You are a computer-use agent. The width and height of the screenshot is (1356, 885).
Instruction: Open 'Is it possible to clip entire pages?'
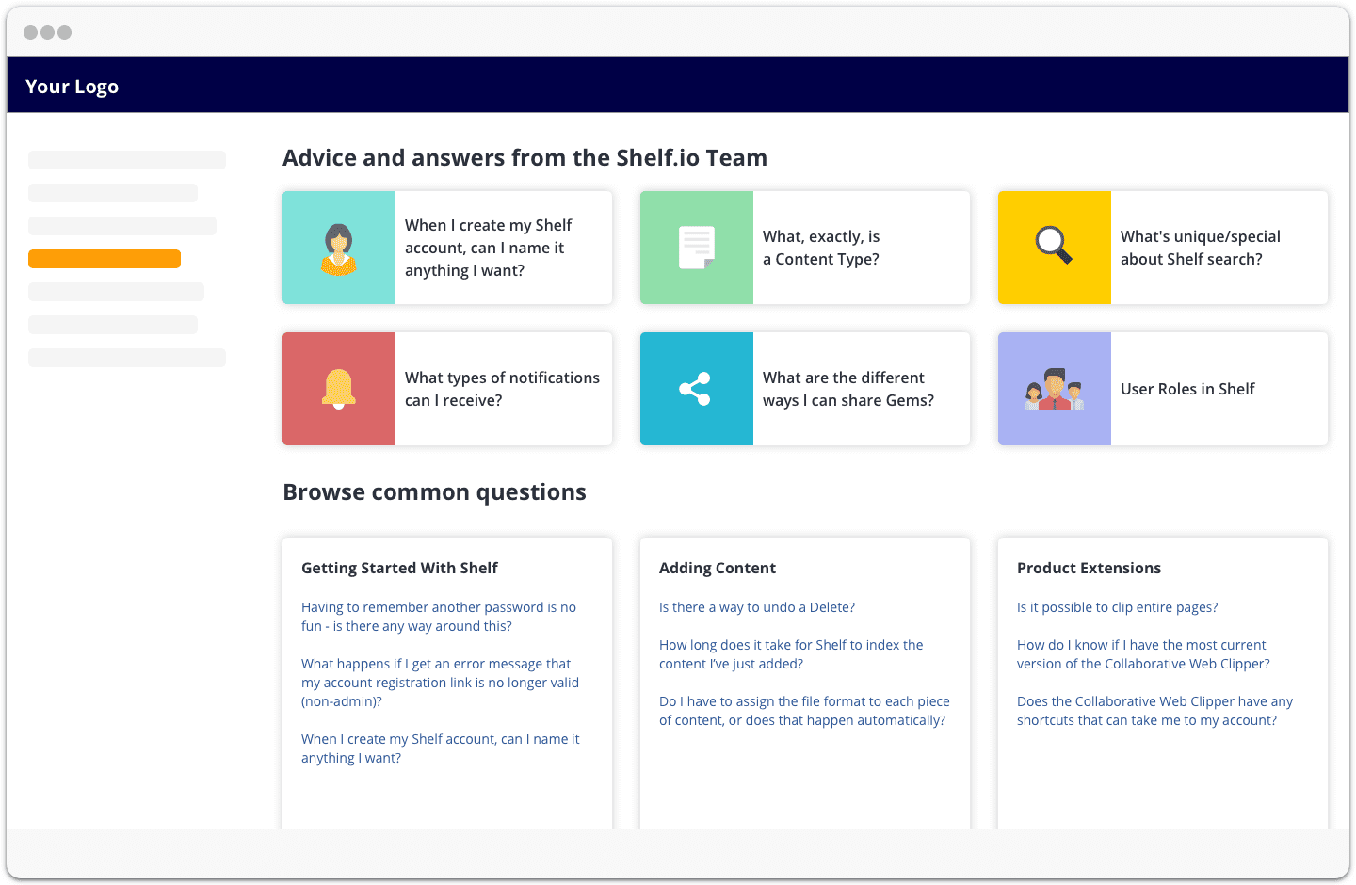1117,607
